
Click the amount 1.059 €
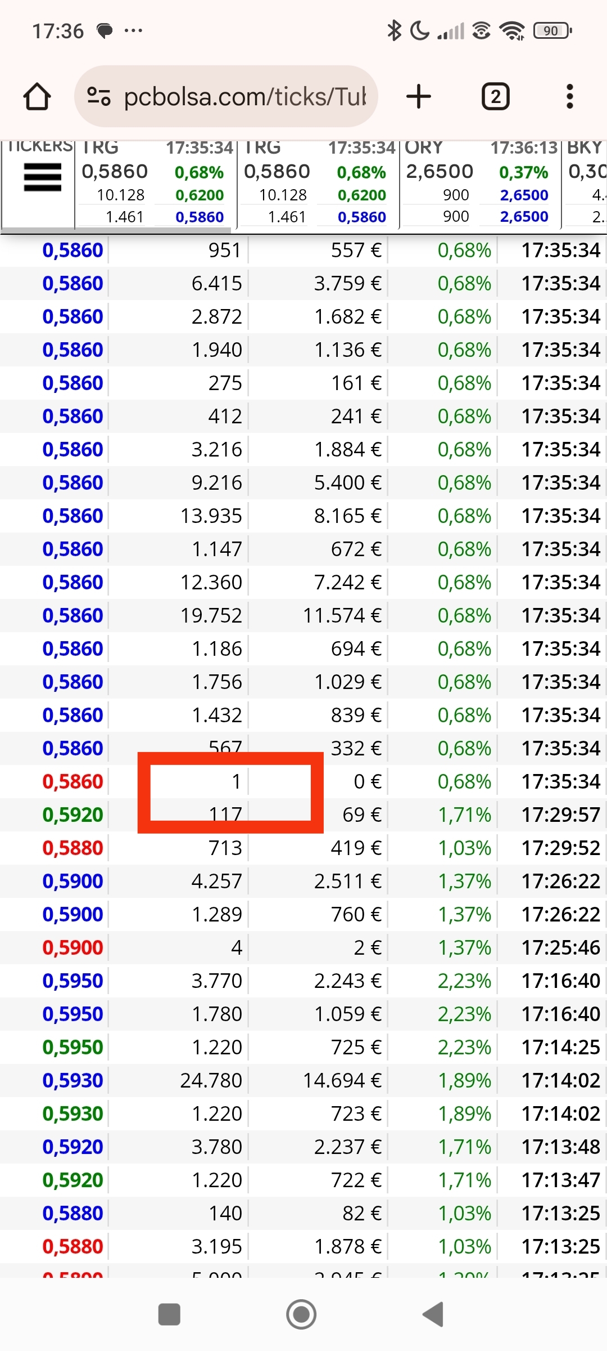click(348, 1014)
